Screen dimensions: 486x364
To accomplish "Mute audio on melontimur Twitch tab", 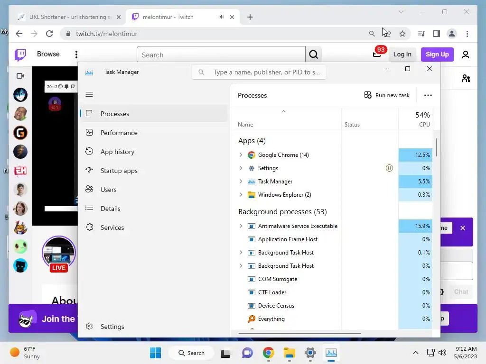I will click(222, 17).
